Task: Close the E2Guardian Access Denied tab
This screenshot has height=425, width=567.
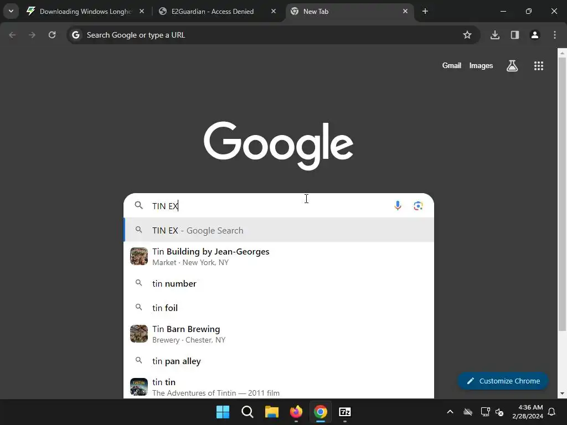Action: tap(274, 11)
